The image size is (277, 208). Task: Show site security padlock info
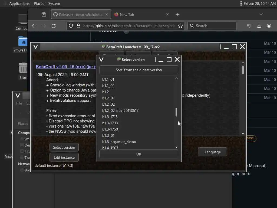click(x=78, y=26)
